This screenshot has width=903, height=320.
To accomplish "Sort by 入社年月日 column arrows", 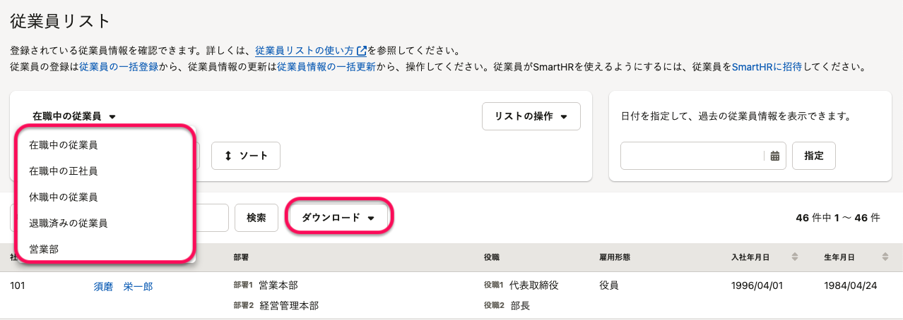I will [795, 257].
